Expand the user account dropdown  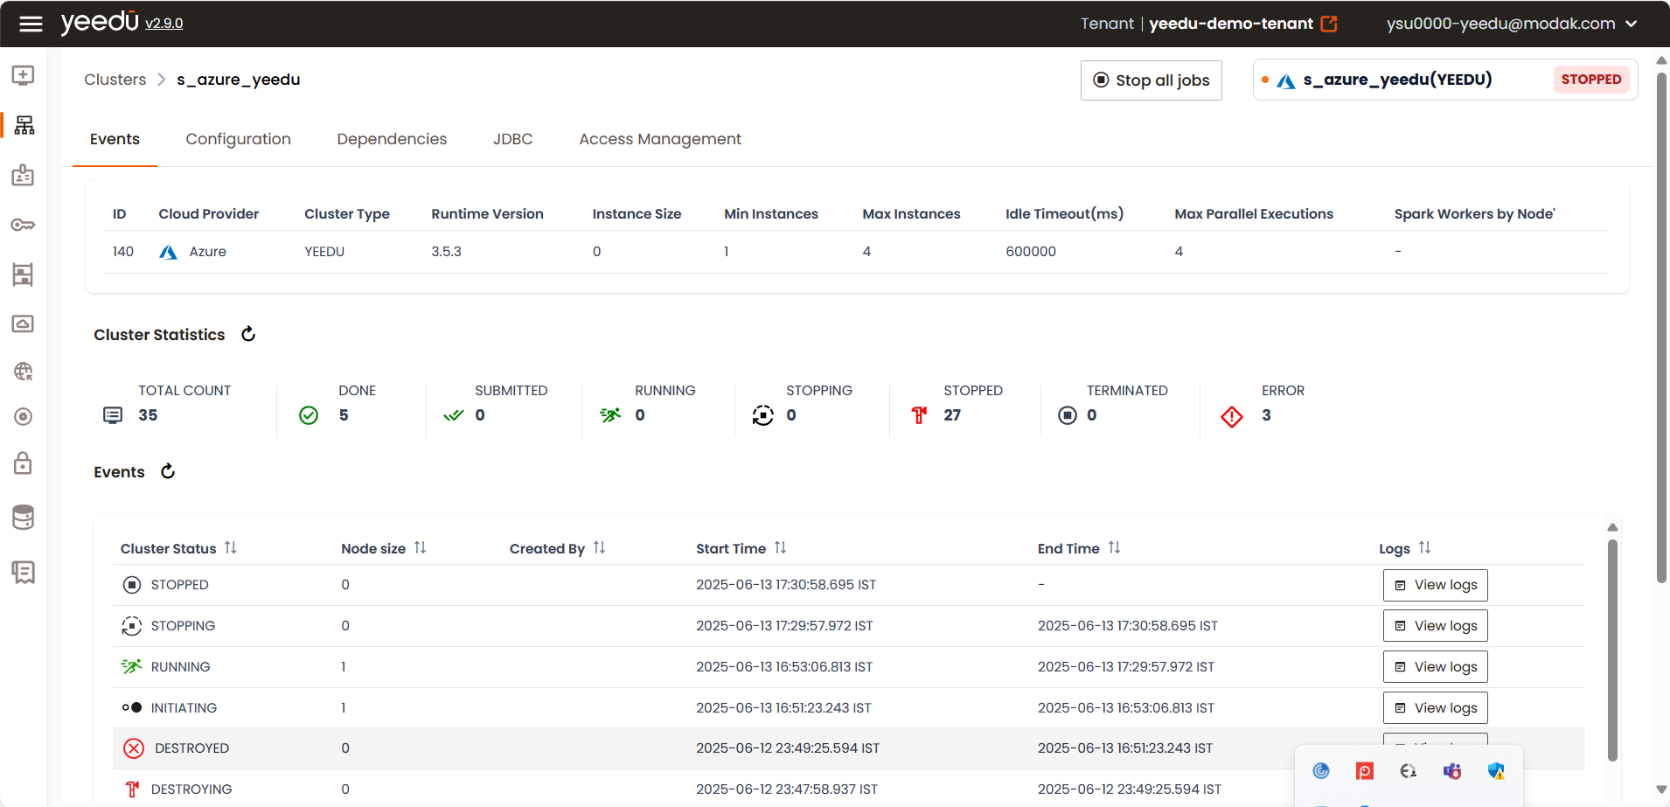(x=1632, y=24)
